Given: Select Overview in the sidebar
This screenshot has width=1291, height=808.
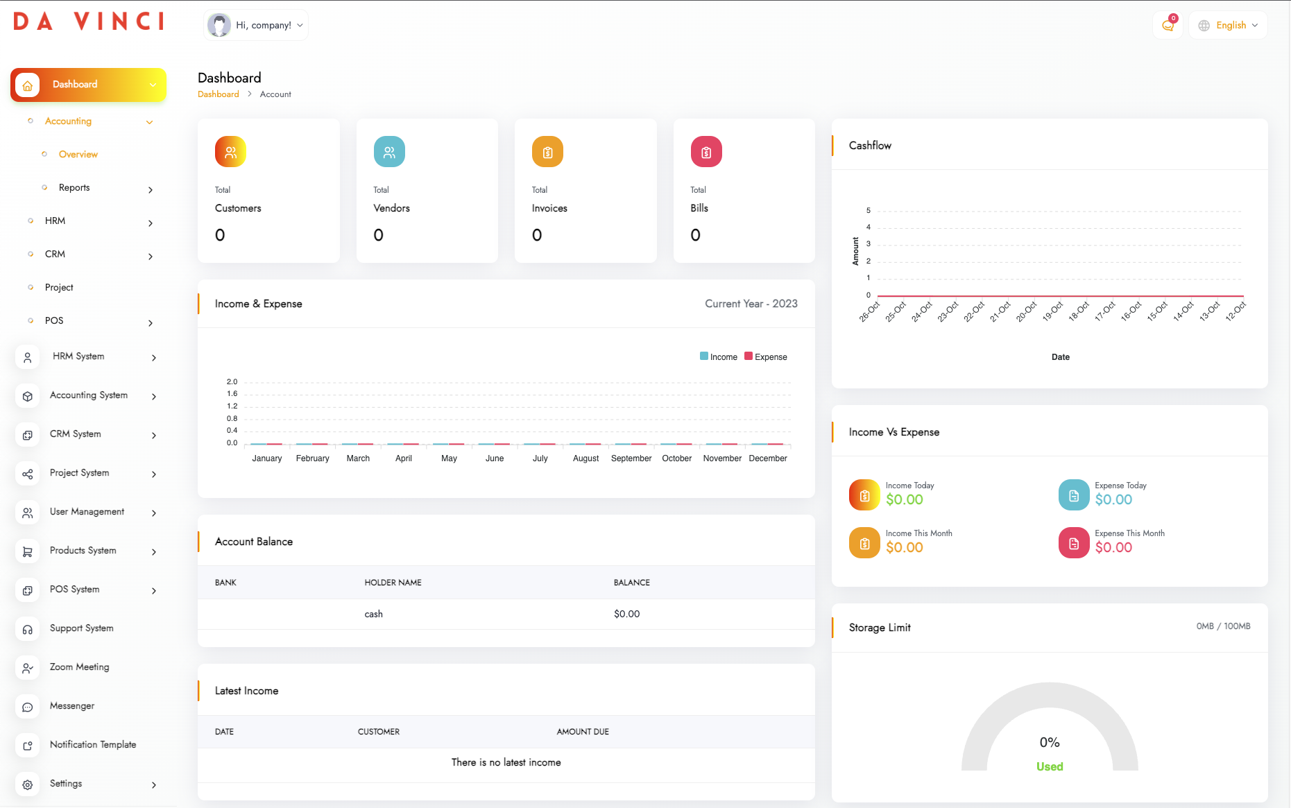Looking at the screenshot, I should [x=78, y=155].
